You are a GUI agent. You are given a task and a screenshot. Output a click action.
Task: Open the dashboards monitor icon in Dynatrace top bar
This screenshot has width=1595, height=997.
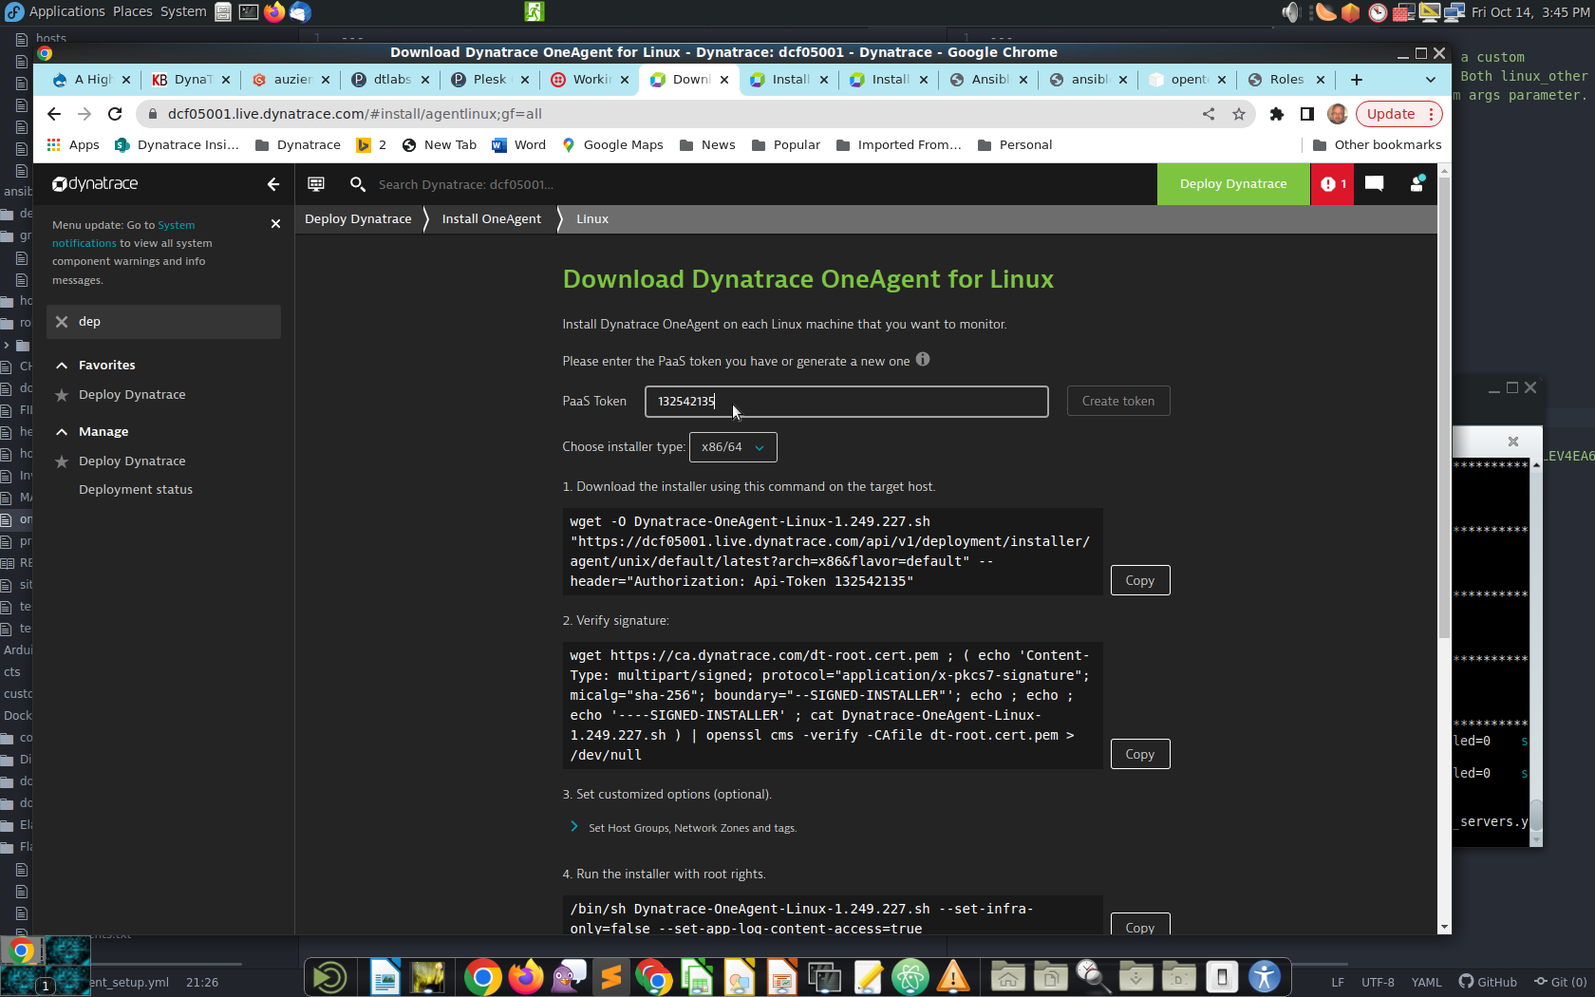tap(316, 184)
